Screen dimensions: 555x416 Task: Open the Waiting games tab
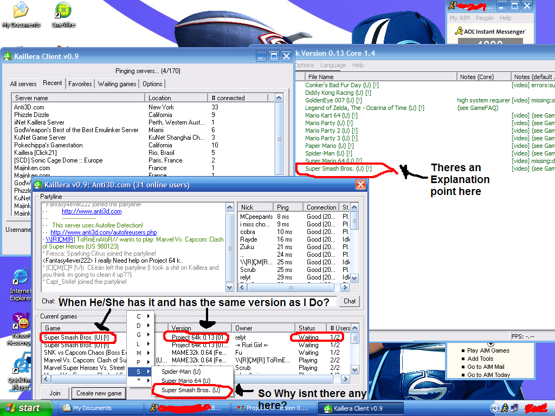(117, 84)
